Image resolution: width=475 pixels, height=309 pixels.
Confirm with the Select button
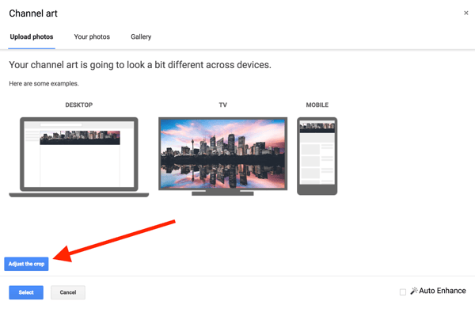(26, 292)
